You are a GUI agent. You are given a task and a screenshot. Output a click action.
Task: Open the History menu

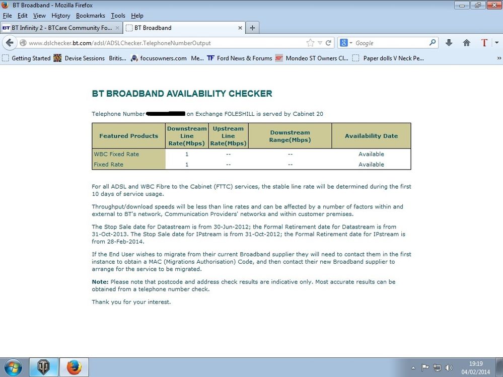[x=60, y=16]
